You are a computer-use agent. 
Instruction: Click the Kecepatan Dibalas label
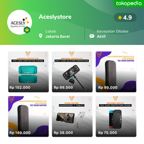[x=113, y=31]
